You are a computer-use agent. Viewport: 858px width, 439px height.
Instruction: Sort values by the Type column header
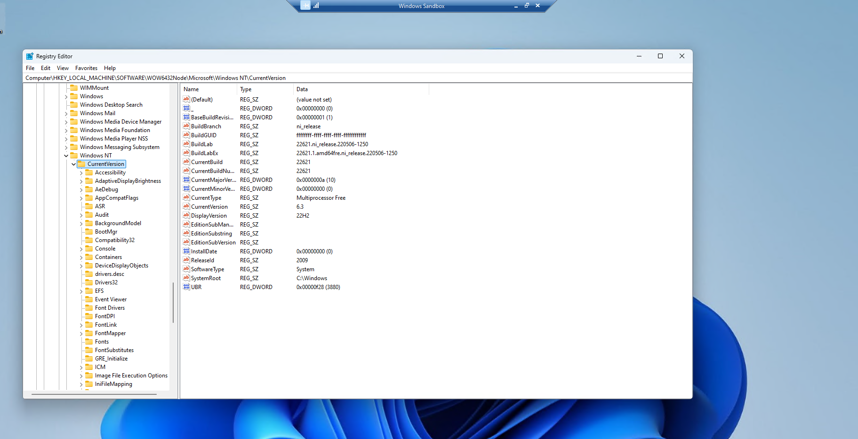coord(265,89)
